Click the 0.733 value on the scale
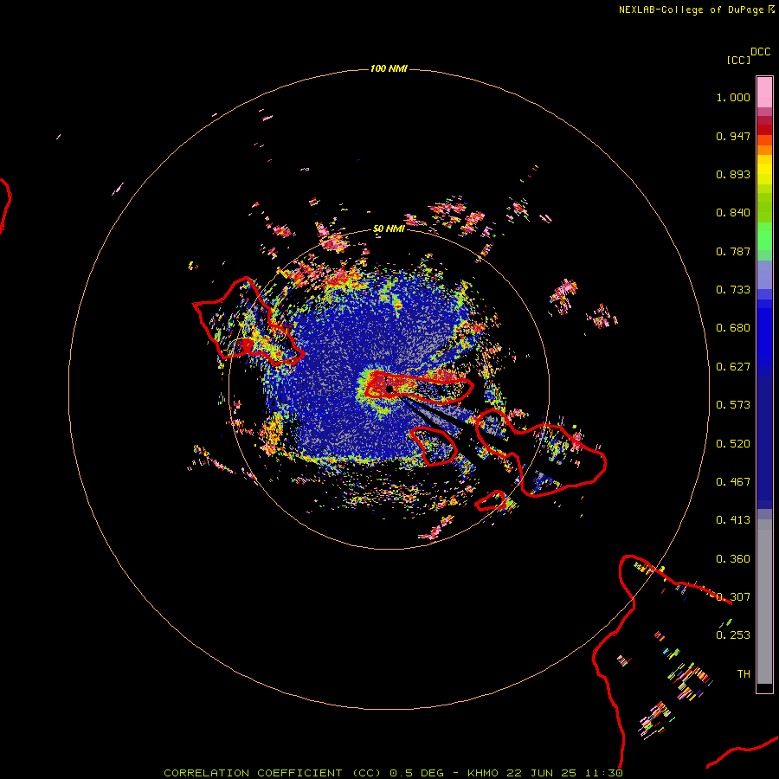Viewport: 779px width, 779px height. pos(733,290)
